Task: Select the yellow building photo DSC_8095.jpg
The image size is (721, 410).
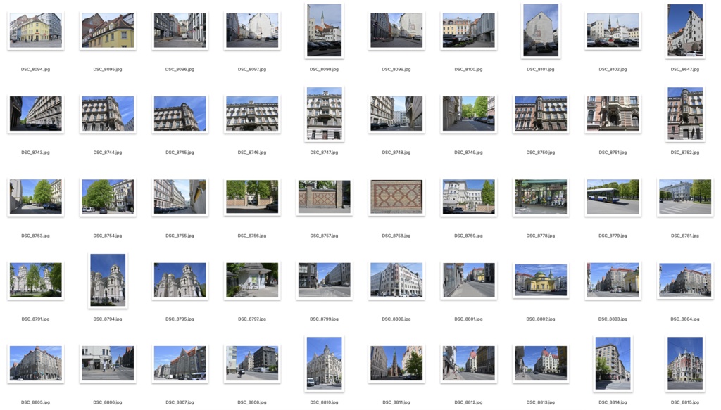Action: 107,31
